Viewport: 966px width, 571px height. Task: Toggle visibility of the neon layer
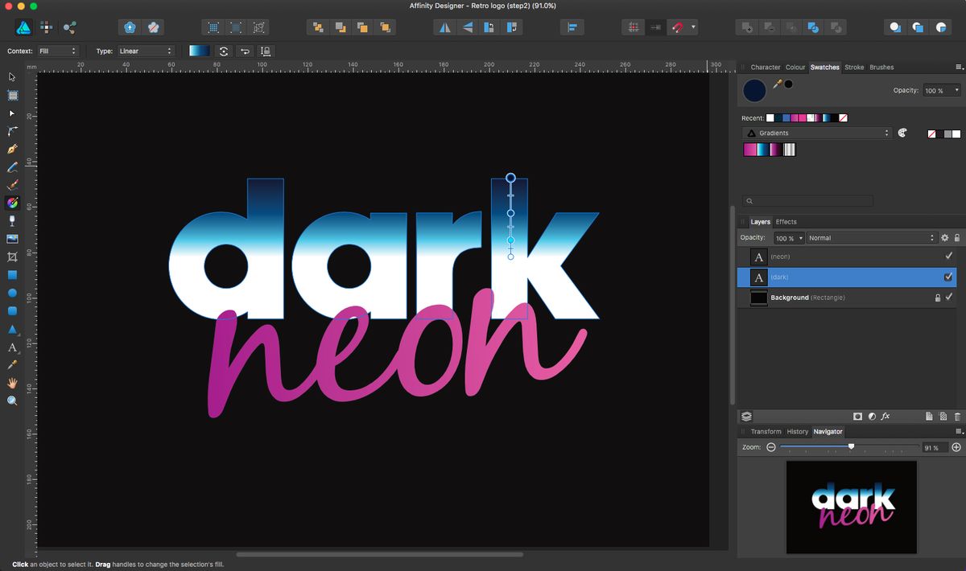948,257
